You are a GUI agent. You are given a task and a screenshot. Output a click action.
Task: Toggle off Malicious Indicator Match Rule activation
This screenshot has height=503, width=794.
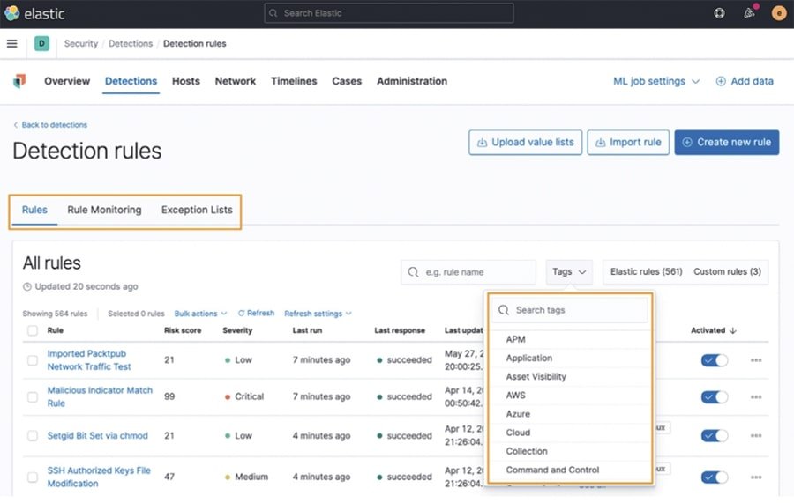714,397
